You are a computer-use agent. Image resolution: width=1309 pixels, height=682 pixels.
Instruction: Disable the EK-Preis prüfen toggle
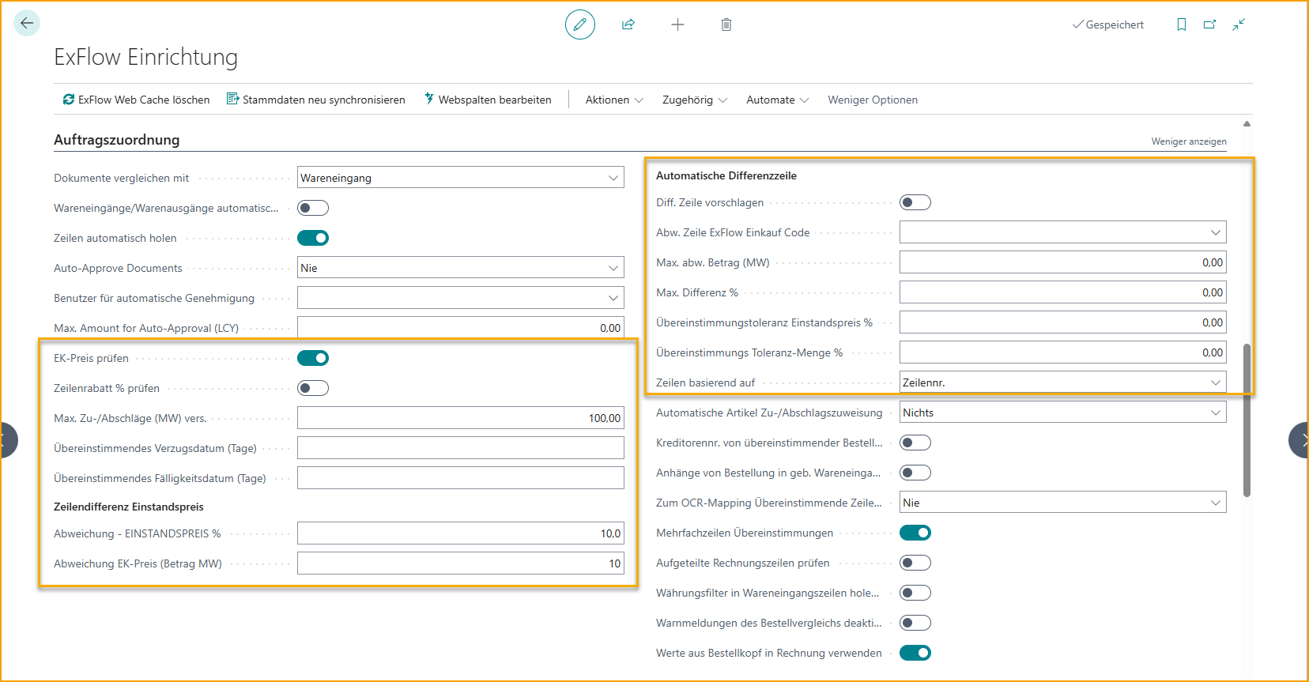[x=313, y=358]
